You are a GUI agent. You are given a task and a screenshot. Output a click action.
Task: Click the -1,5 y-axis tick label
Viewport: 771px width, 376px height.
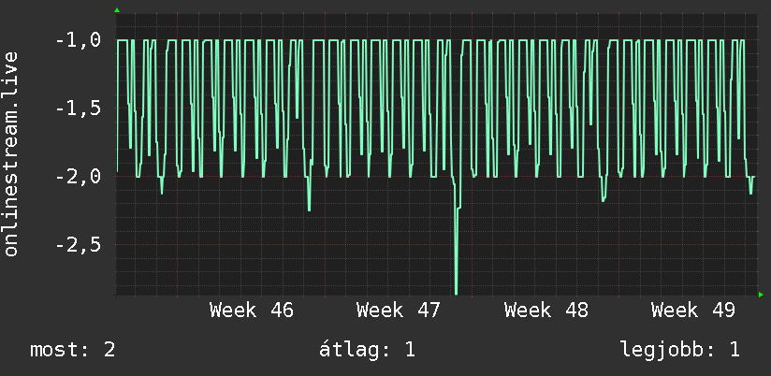tap(79, 108)
